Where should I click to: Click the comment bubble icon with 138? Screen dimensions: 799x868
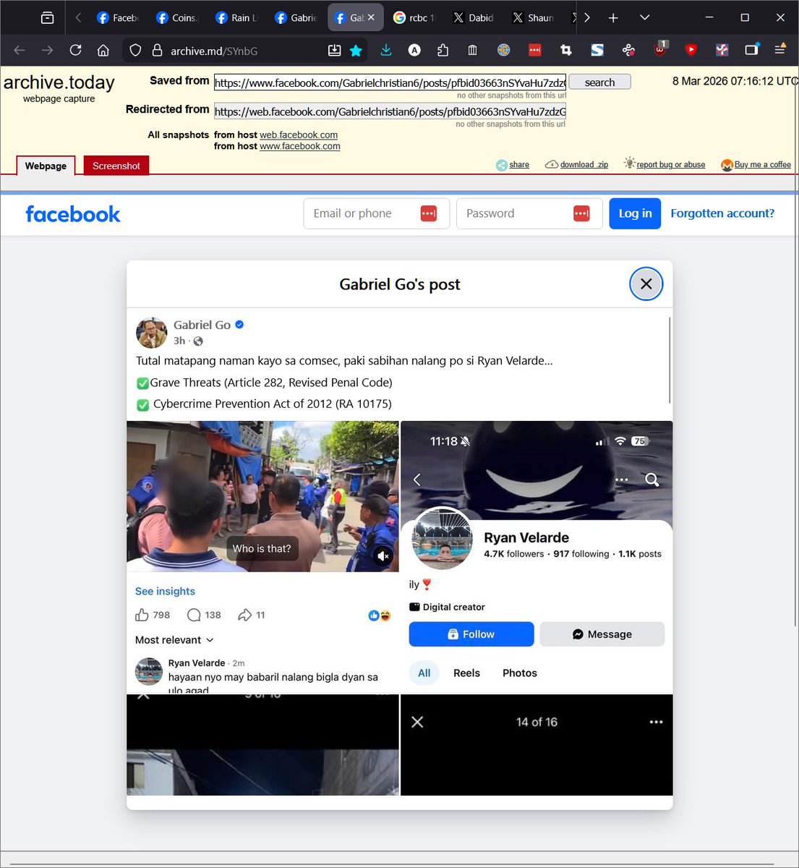194,615
